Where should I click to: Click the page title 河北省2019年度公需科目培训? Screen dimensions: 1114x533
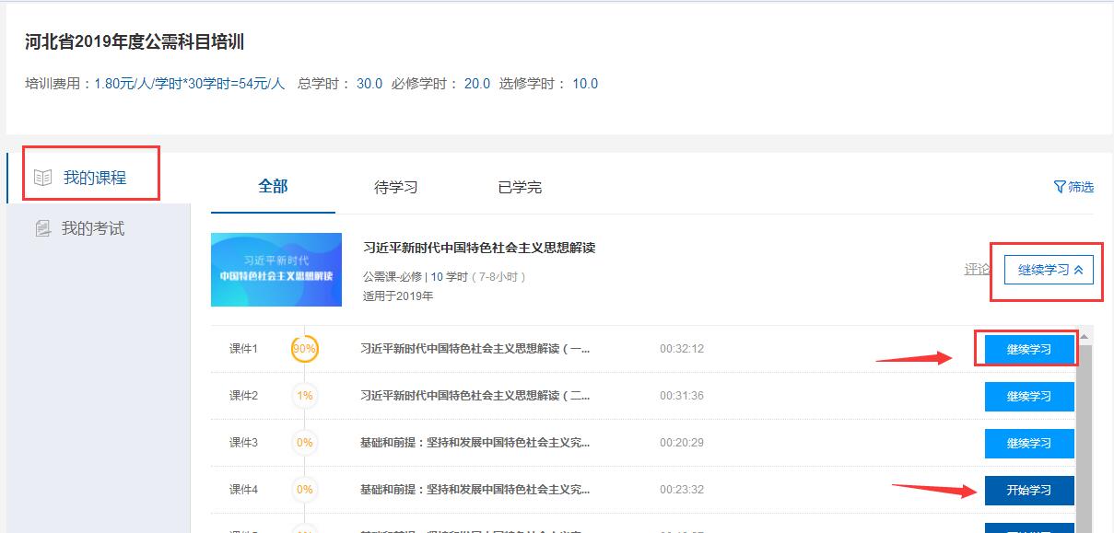pyautogui.click(x=135, y=42)
